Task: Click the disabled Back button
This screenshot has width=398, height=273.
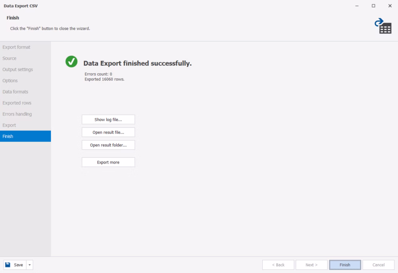Action: point(278,265)
